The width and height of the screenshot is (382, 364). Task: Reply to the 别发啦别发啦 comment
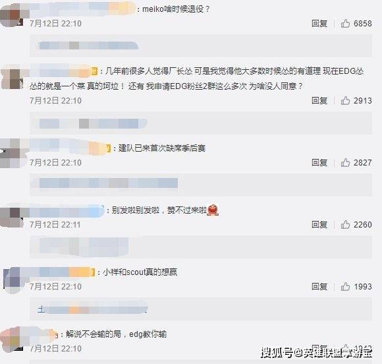[x=319, y=224]
